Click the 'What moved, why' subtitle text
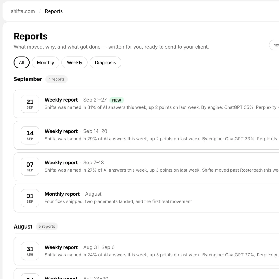 pos(111,47)
